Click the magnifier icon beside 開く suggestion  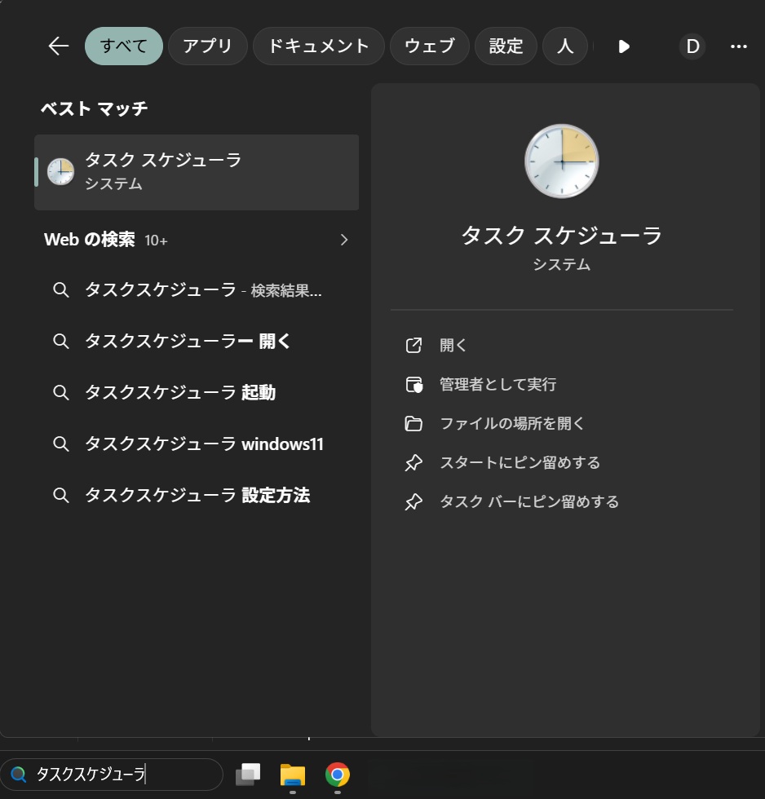click(x=61, y=341)
